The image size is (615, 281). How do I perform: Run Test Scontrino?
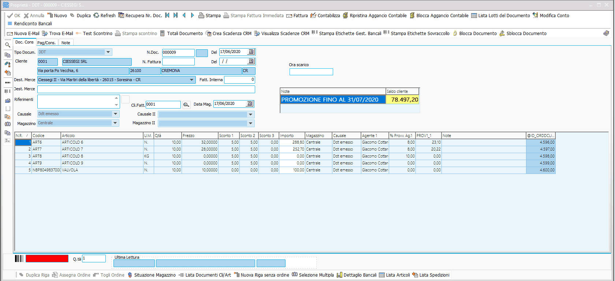coord(94,34)
